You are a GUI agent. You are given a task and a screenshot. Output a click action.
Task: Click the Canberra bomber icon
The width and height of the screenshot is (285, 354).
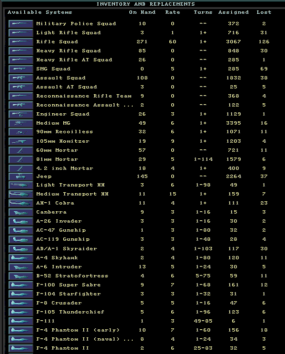click(x=21, y=212)
